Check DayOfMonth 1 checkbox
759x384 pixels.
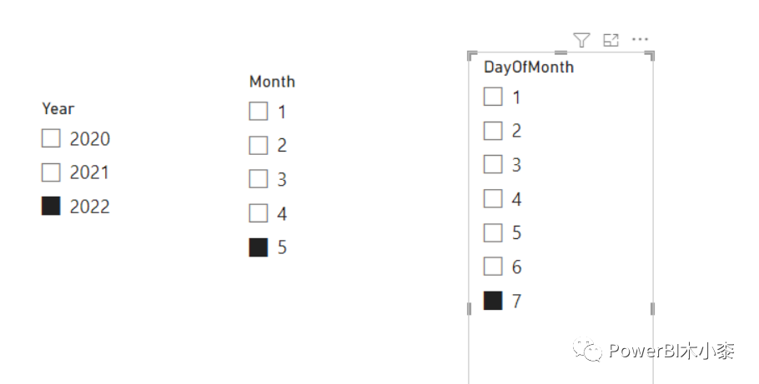[493, 97]
